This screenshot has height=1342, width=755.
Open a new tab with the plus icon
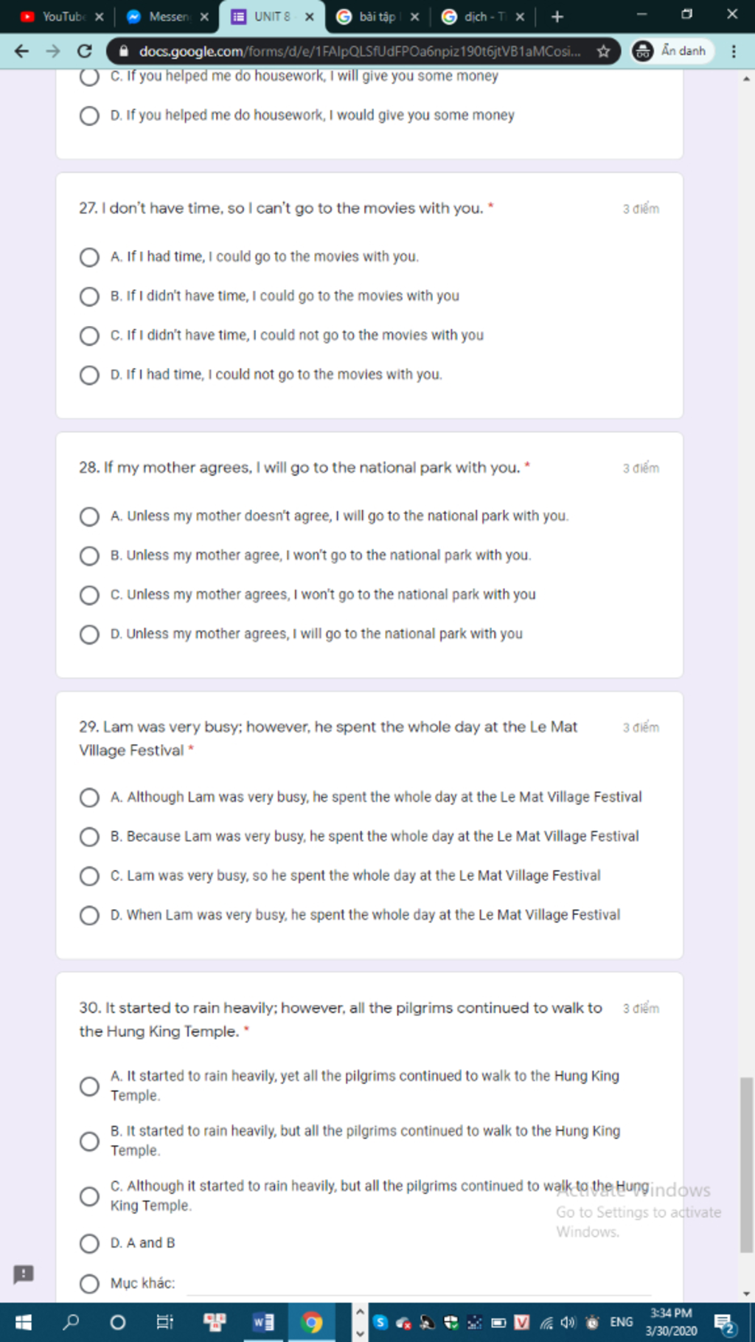pos(557,16)
